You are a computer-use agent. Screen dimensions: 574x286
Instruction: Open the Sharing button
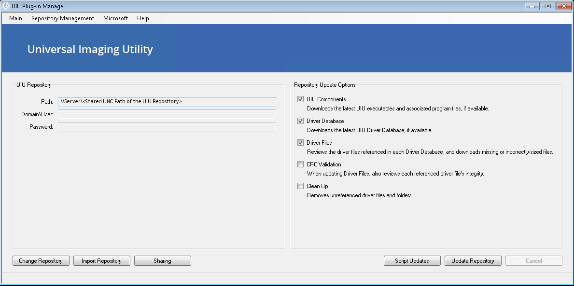[x=162, y=261]
